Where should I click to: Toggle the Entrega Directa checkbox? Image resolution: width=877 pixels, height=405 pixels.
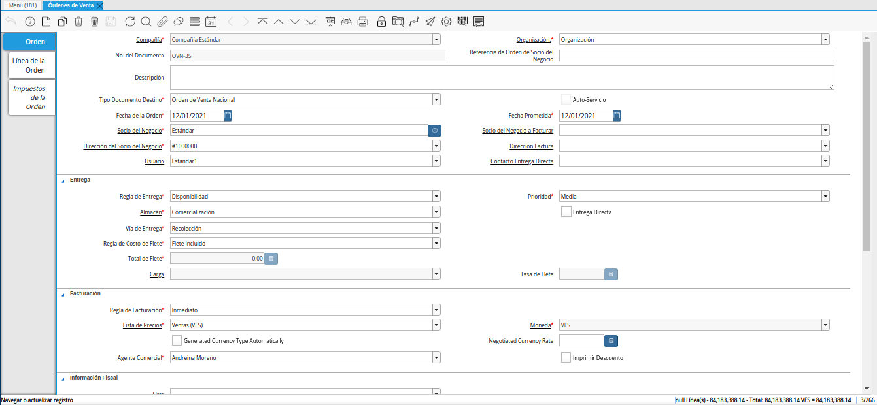(566, 212)
